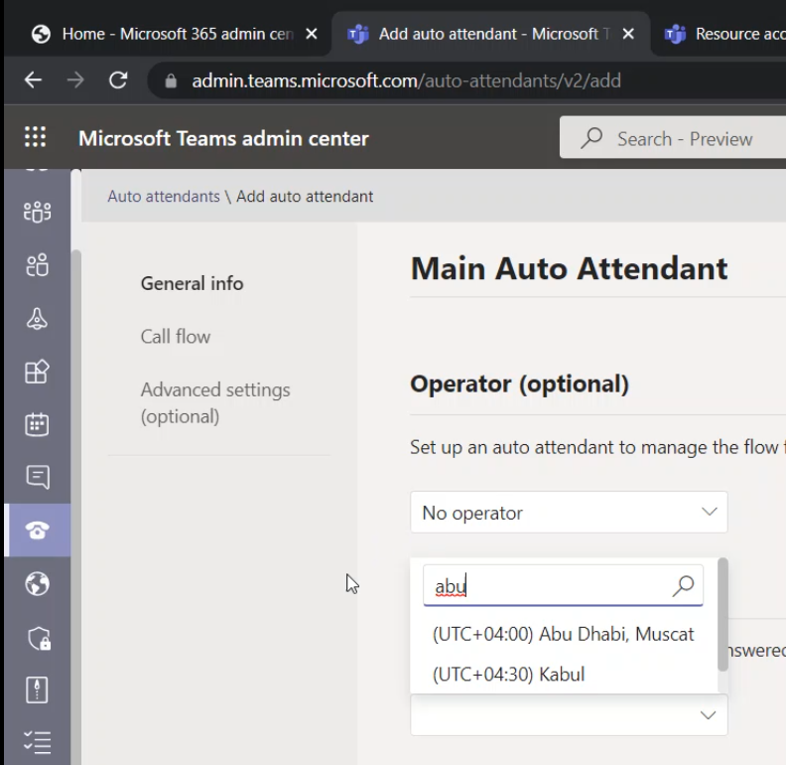Open Locations globe icon in sidebar

coord(37,583)
